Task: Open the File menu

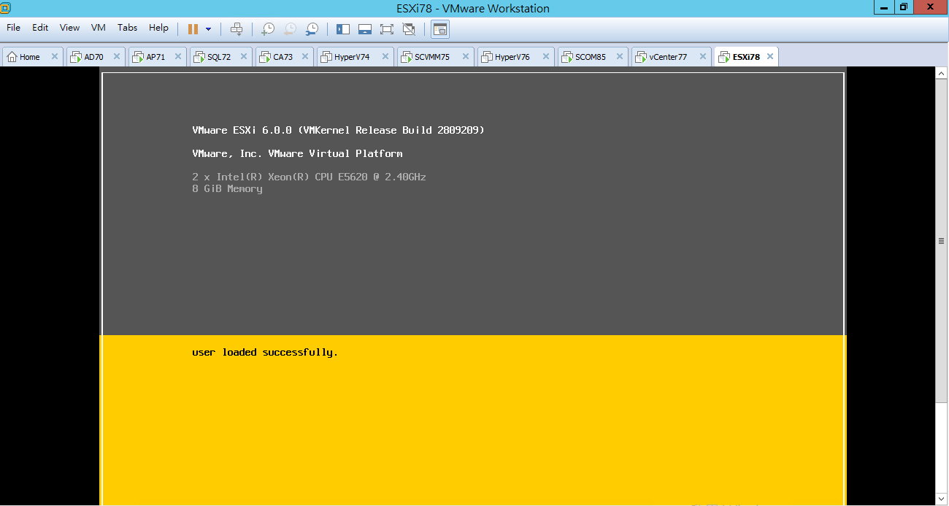Action: point(13,28)
